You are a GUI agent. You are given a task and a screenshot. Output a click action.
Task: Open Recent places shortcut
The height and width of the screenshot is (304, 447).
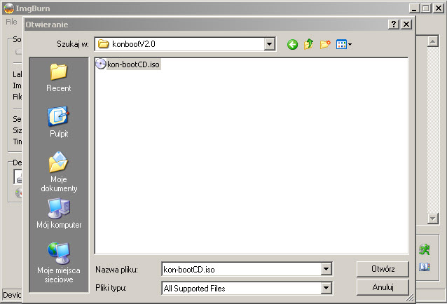point(59,78)
